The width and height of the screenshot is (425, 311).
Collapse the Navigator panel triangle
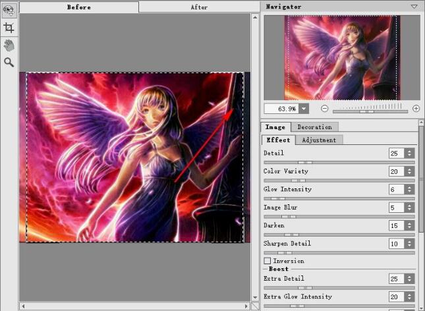coord(414,7)
